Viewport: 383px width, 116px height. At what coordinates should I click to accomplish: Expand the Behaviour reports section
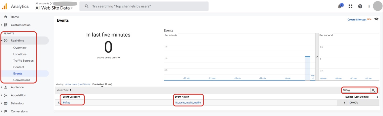[17, 103]
